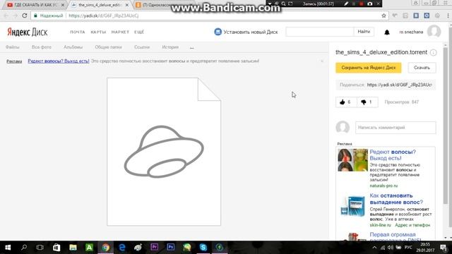This screenshot has width=452, height=254.
Task: Click the Bandicam pencil drawing icon
Action: coord(346,4)
